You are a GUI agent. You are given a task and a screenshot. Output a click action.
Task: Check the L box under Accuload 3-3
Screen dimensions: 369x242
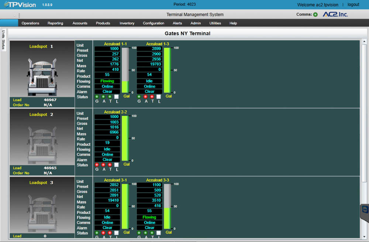(159, 232)
